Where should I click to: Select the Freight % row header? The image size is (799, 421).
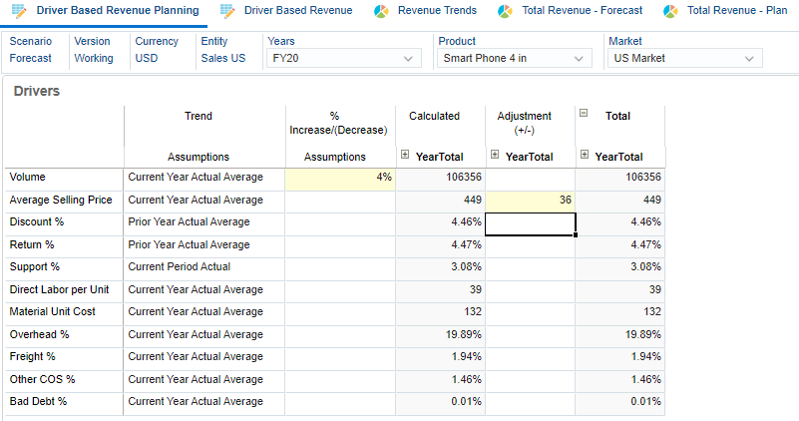click(x=64, y=357)
